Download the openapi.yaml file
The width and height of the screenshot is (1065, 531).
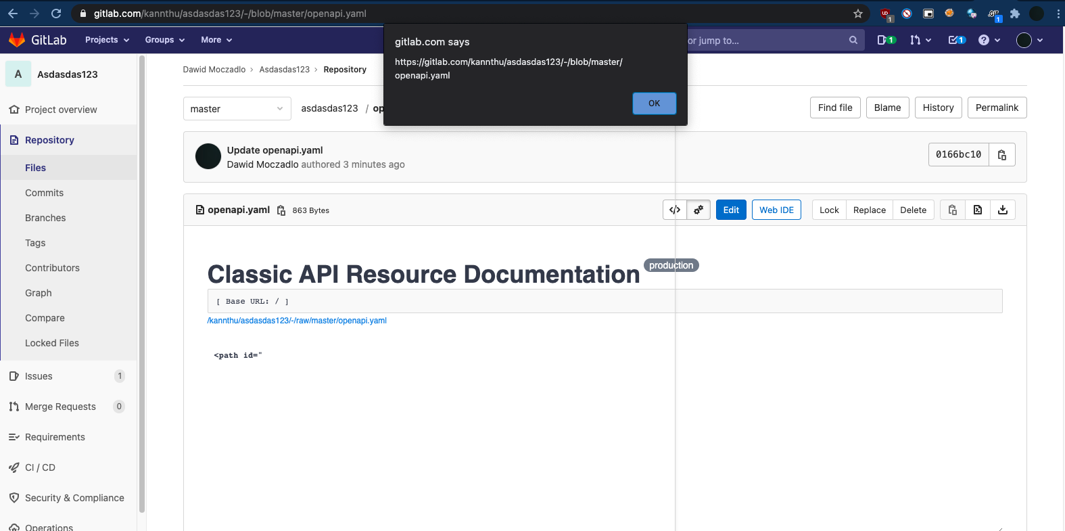coord(1003,210)
